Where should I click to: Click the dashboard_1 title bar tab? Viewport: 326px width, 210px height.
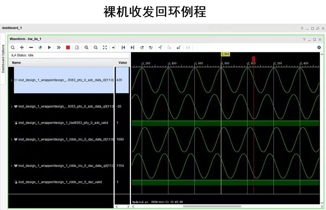12,28
